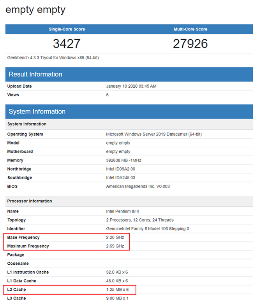
Task: Click the Multi-Core Score header
Action: [190, 29]
